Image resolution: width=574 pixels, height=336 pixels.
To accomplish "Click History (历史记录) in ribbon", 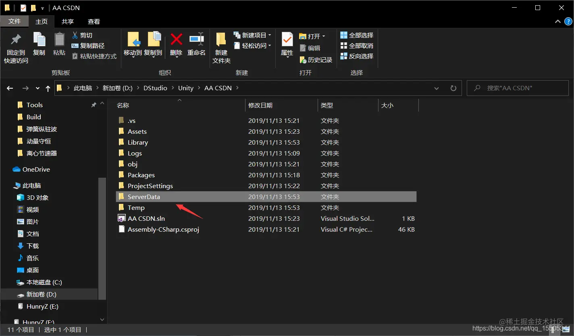I will [316, 60].
